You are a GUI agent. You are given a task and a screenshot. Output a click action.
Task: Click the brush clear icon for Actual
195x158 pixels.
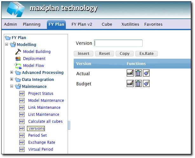tap(146, 74)
